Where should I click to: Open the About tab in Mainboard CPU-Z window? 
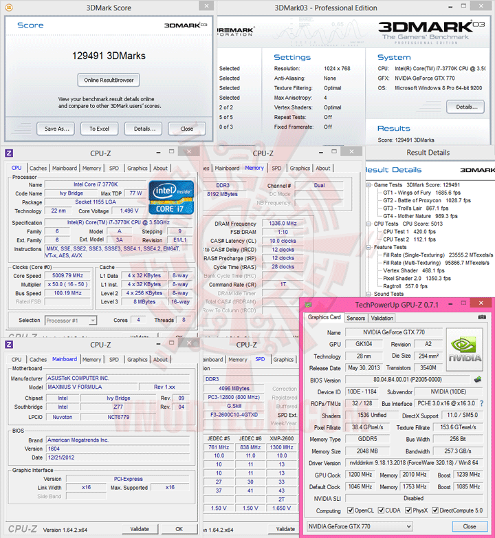(x=160, y=359)
